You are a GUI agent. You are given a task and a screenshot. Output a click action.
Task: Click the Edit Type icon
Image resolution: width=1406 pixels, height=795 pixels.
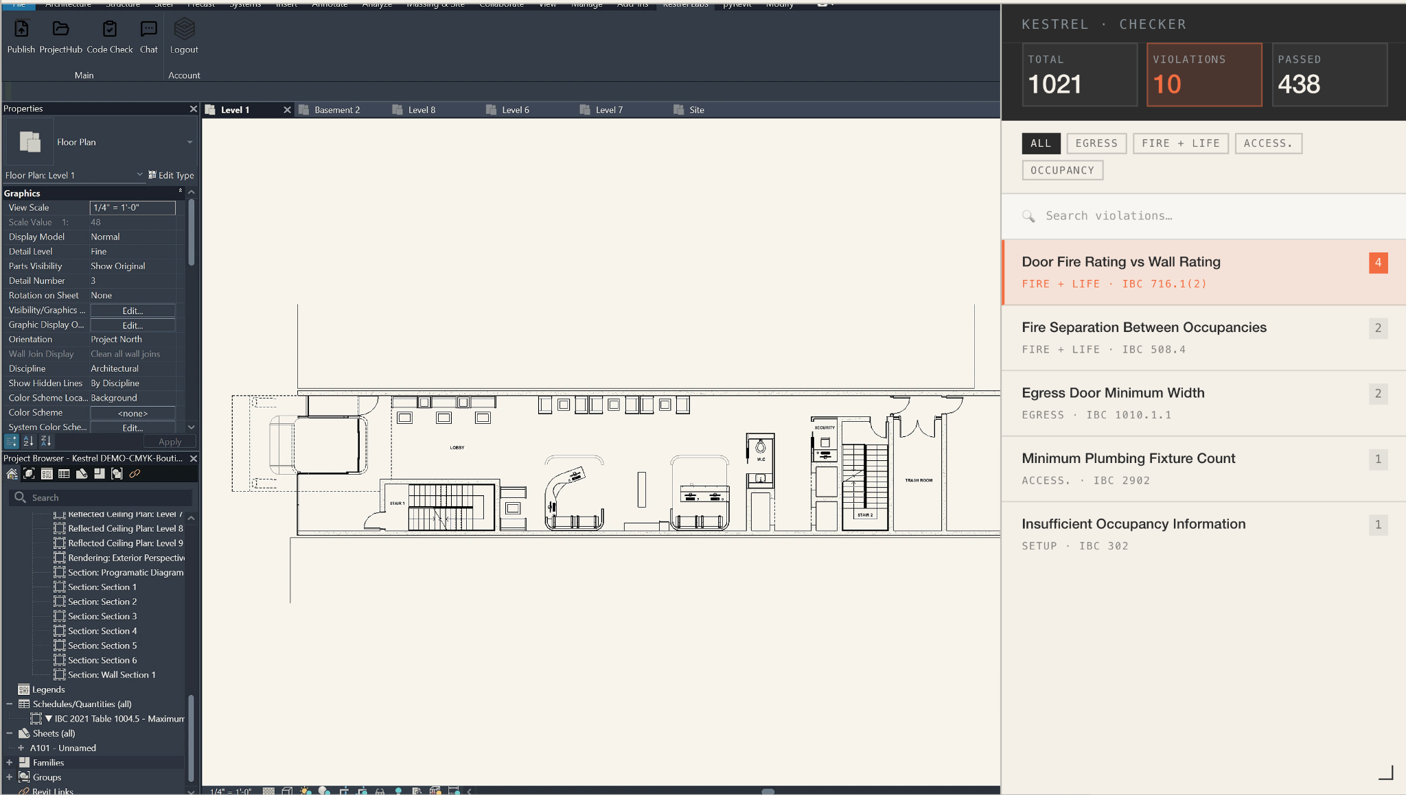(152, 175)
